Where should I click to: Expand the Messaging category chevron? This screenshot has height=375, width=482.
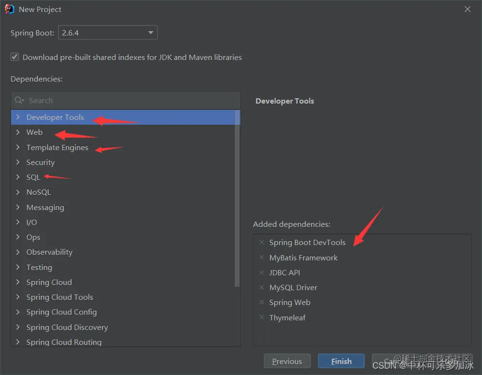pos(18,207)
